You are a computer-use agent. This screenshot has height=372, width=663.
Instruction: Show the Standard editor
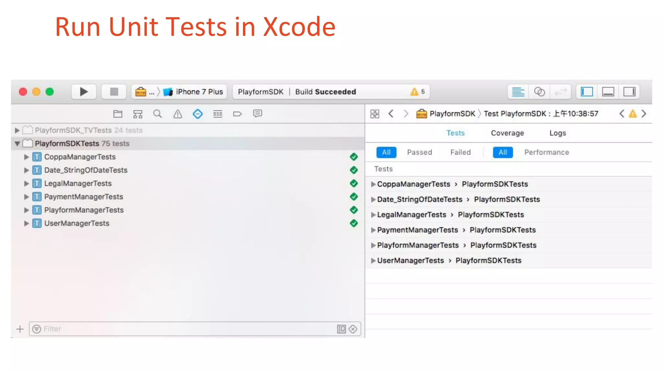[x=518, y=92]
